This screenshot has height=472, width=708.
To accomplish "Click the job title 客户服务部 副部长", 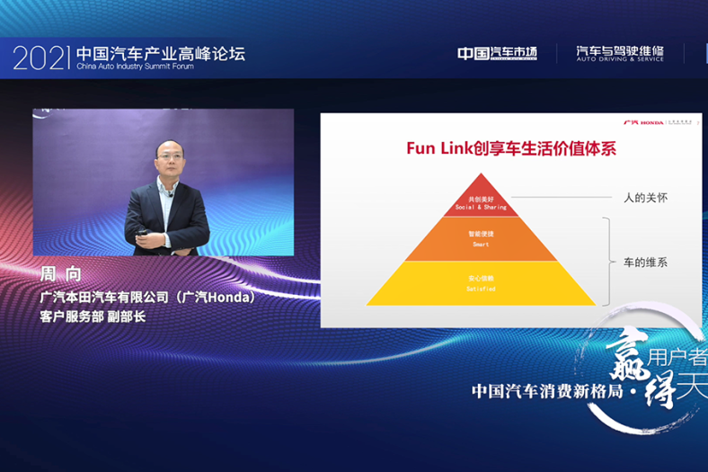I will coord(93,316).
